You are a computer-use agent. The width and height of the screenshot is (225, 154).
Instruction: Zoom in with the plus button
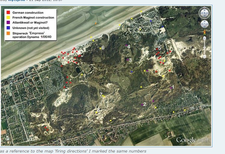[204, 38]
